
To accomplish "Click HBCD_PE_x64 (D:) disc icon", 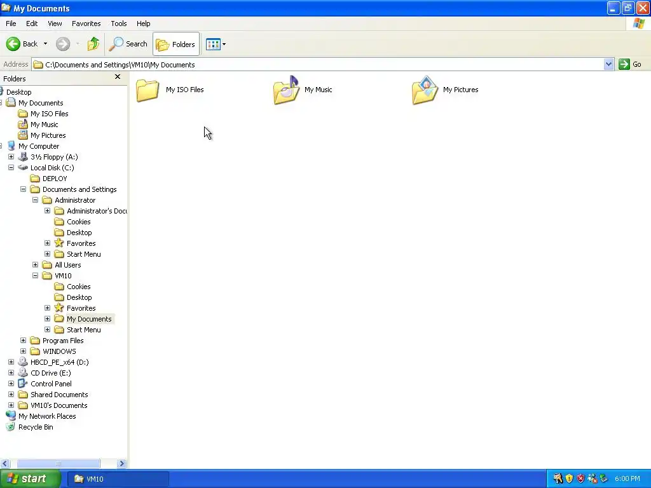I will click(23, 362).
